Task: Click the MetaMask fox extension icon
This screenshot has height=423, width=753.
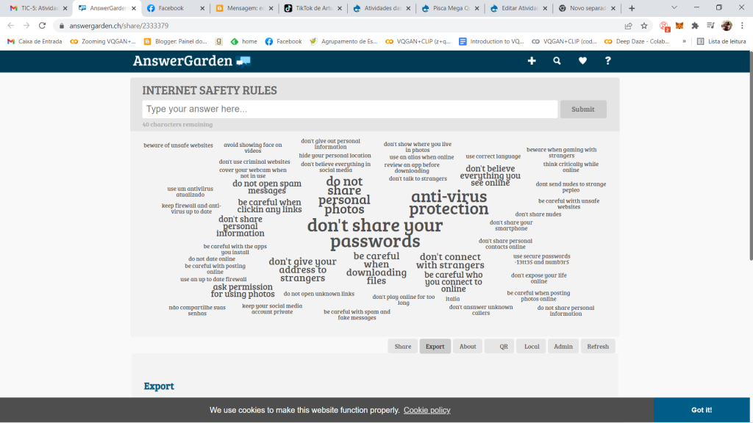Action: click(680, 25)
